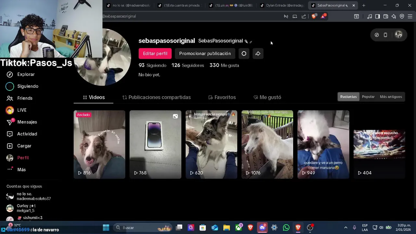
Task: Open the nadieenabsoluto37 followed account
Action: [29, 196]
